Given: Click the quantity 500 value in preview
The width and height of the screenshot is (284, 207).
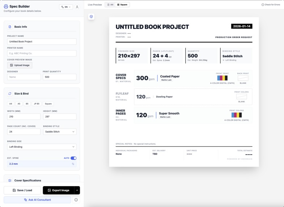Looking at the screenshot, I should click(192, 56).
